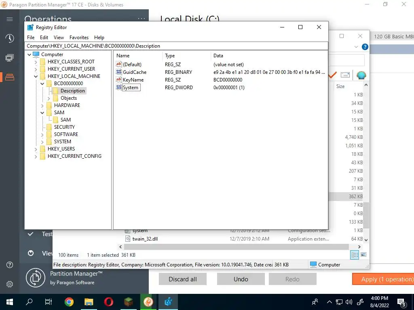Collapse BCD00000000 key arrow
The image size is (414, 310).
[x=42, y=84]
